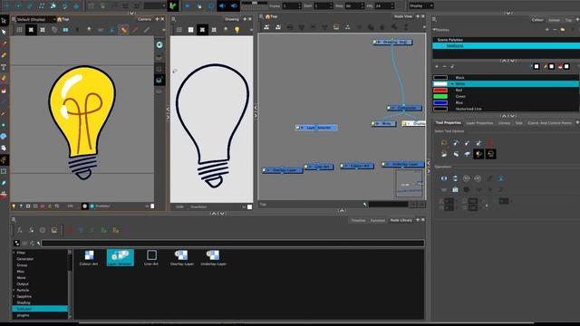
Task: Click the Colour-Art node icon in Node Library
Action: (x=89, y=258)
